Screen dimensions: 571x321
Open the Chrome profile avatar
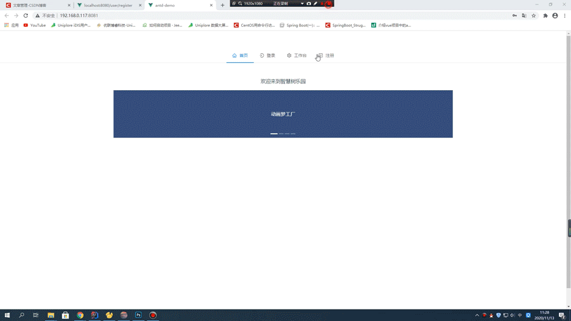[555, 16]
